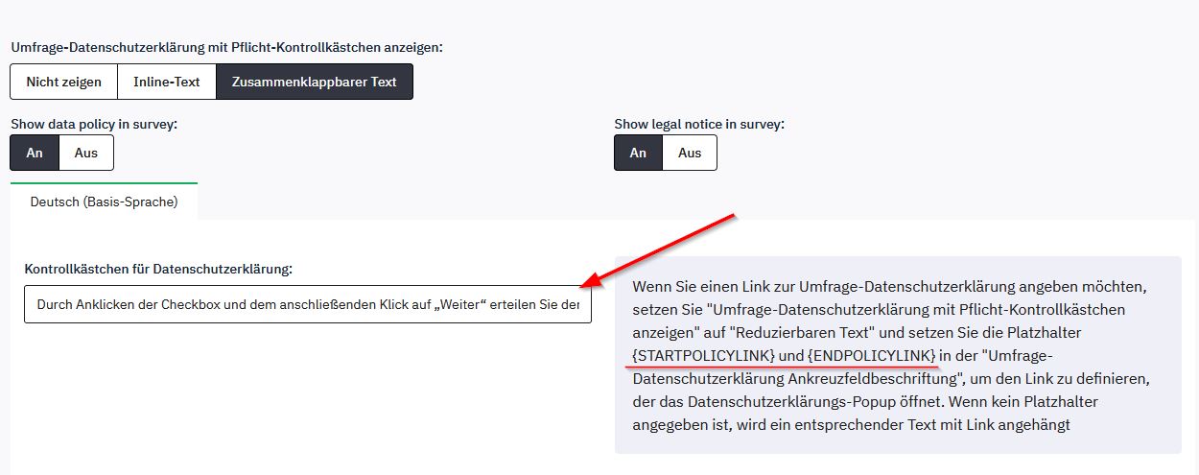Screen dimensions: 1199x475
Task: Click the "Kontrollkästchen für Datenschutzerklärung:" label
Action: tap(158, 269)
